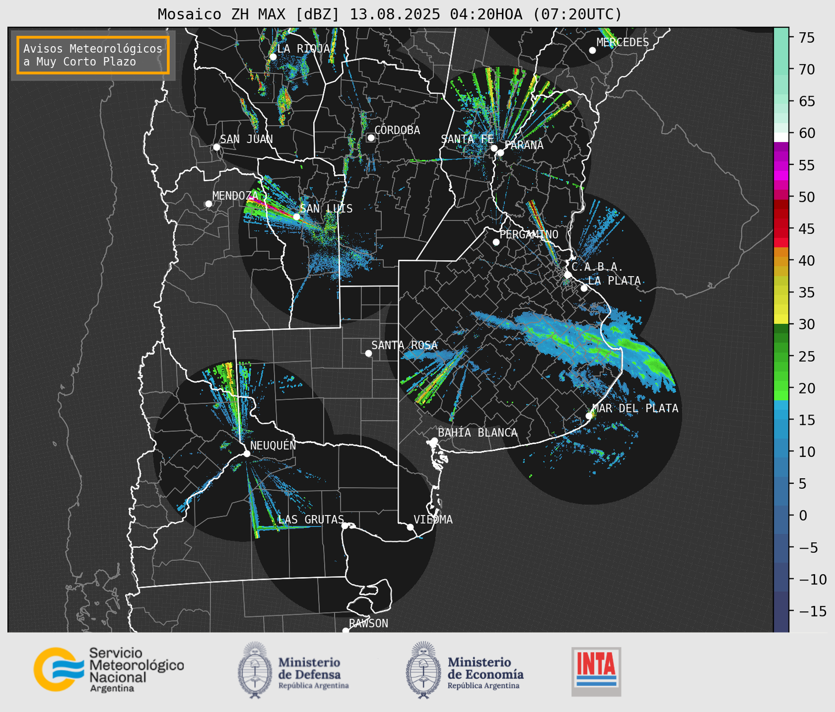Click the CÓRDOBA city label

[x=397, y=130]
